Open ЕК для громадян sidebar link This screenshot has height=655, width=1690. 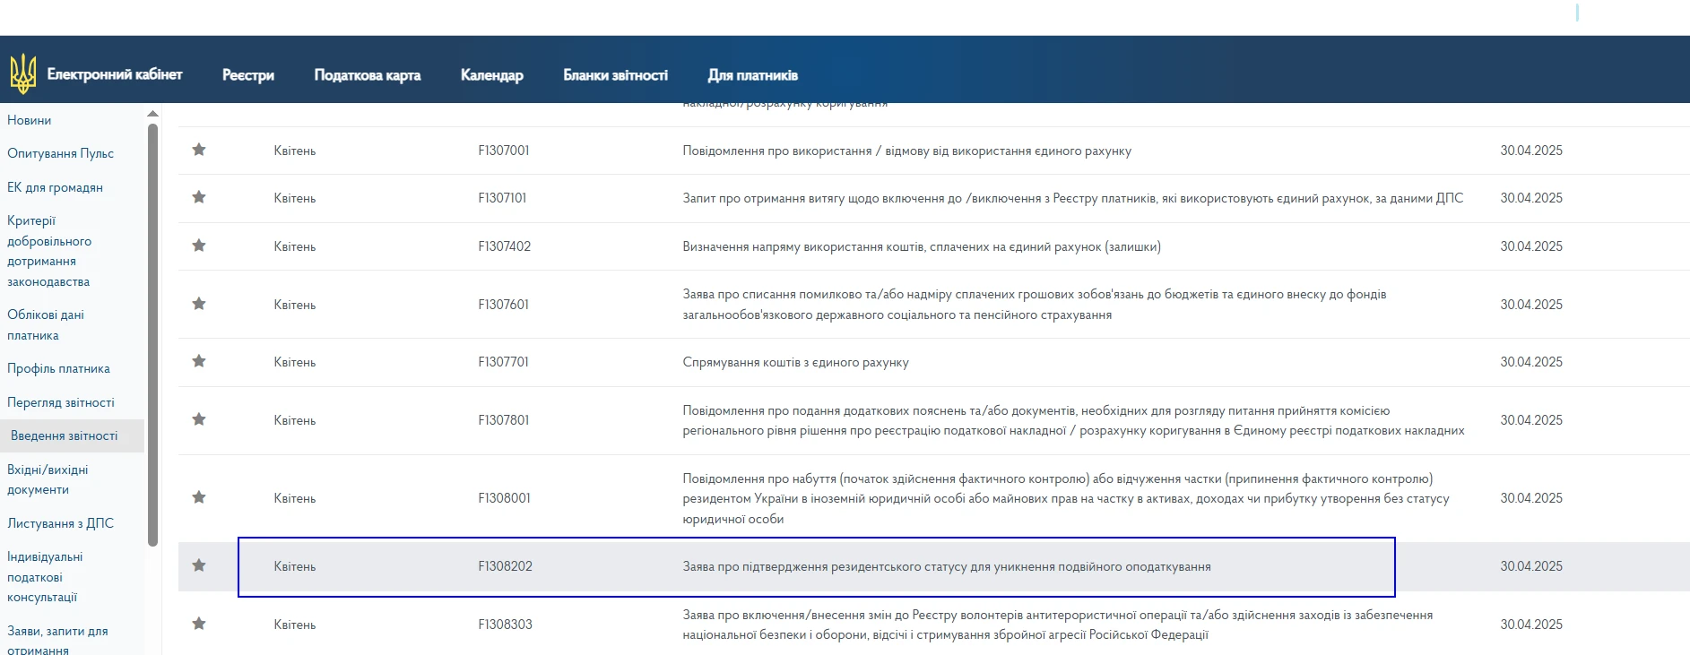[x=56, y=187]
